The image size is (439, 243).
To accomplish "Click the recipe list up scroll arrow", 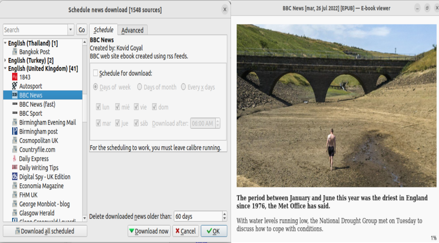I will (85, 42).
